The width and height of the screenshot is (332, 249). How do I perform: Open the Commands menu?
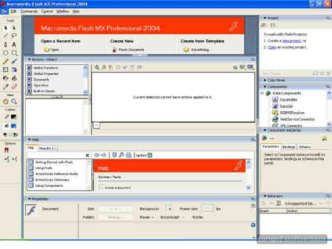[29, 11]
